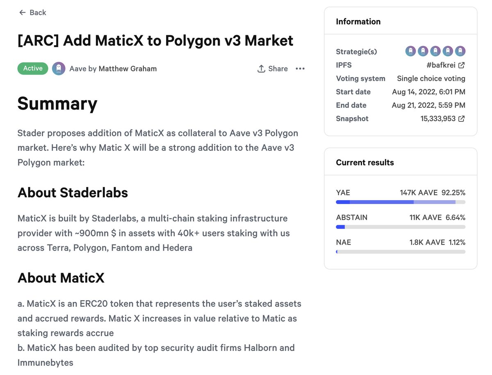This screenshot has width=492, height=375.
Task: Click the 1.8K AAVE 1.12% figure
Action: pyautogui.click(x=437, y=242)
